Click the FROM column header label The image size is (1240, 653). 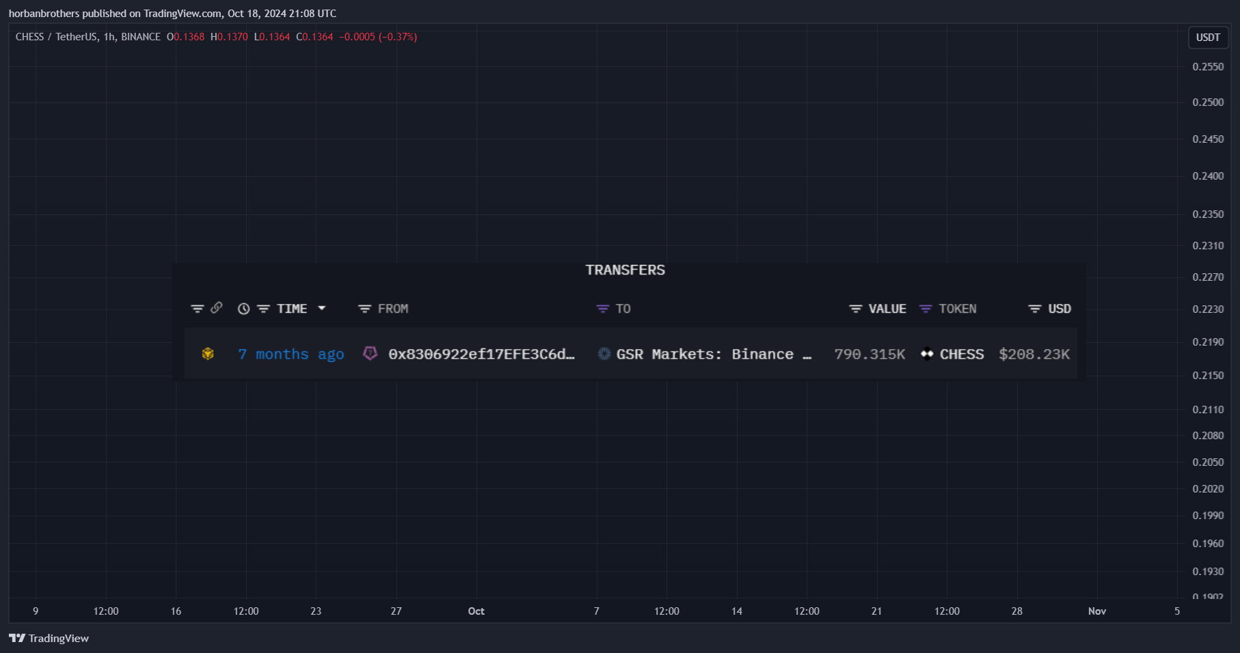(x=393, y=309)
